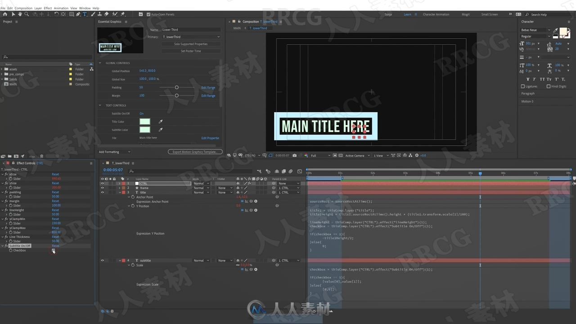Select the Zoom magnifier tool
576x324 pixels.
point(27,14)
